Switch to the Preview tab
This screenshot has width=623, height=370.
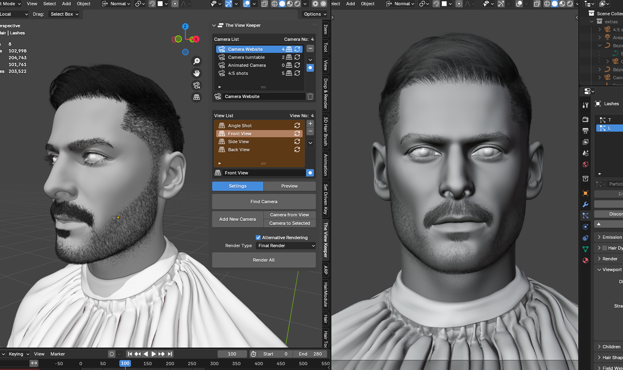point(289,186)
